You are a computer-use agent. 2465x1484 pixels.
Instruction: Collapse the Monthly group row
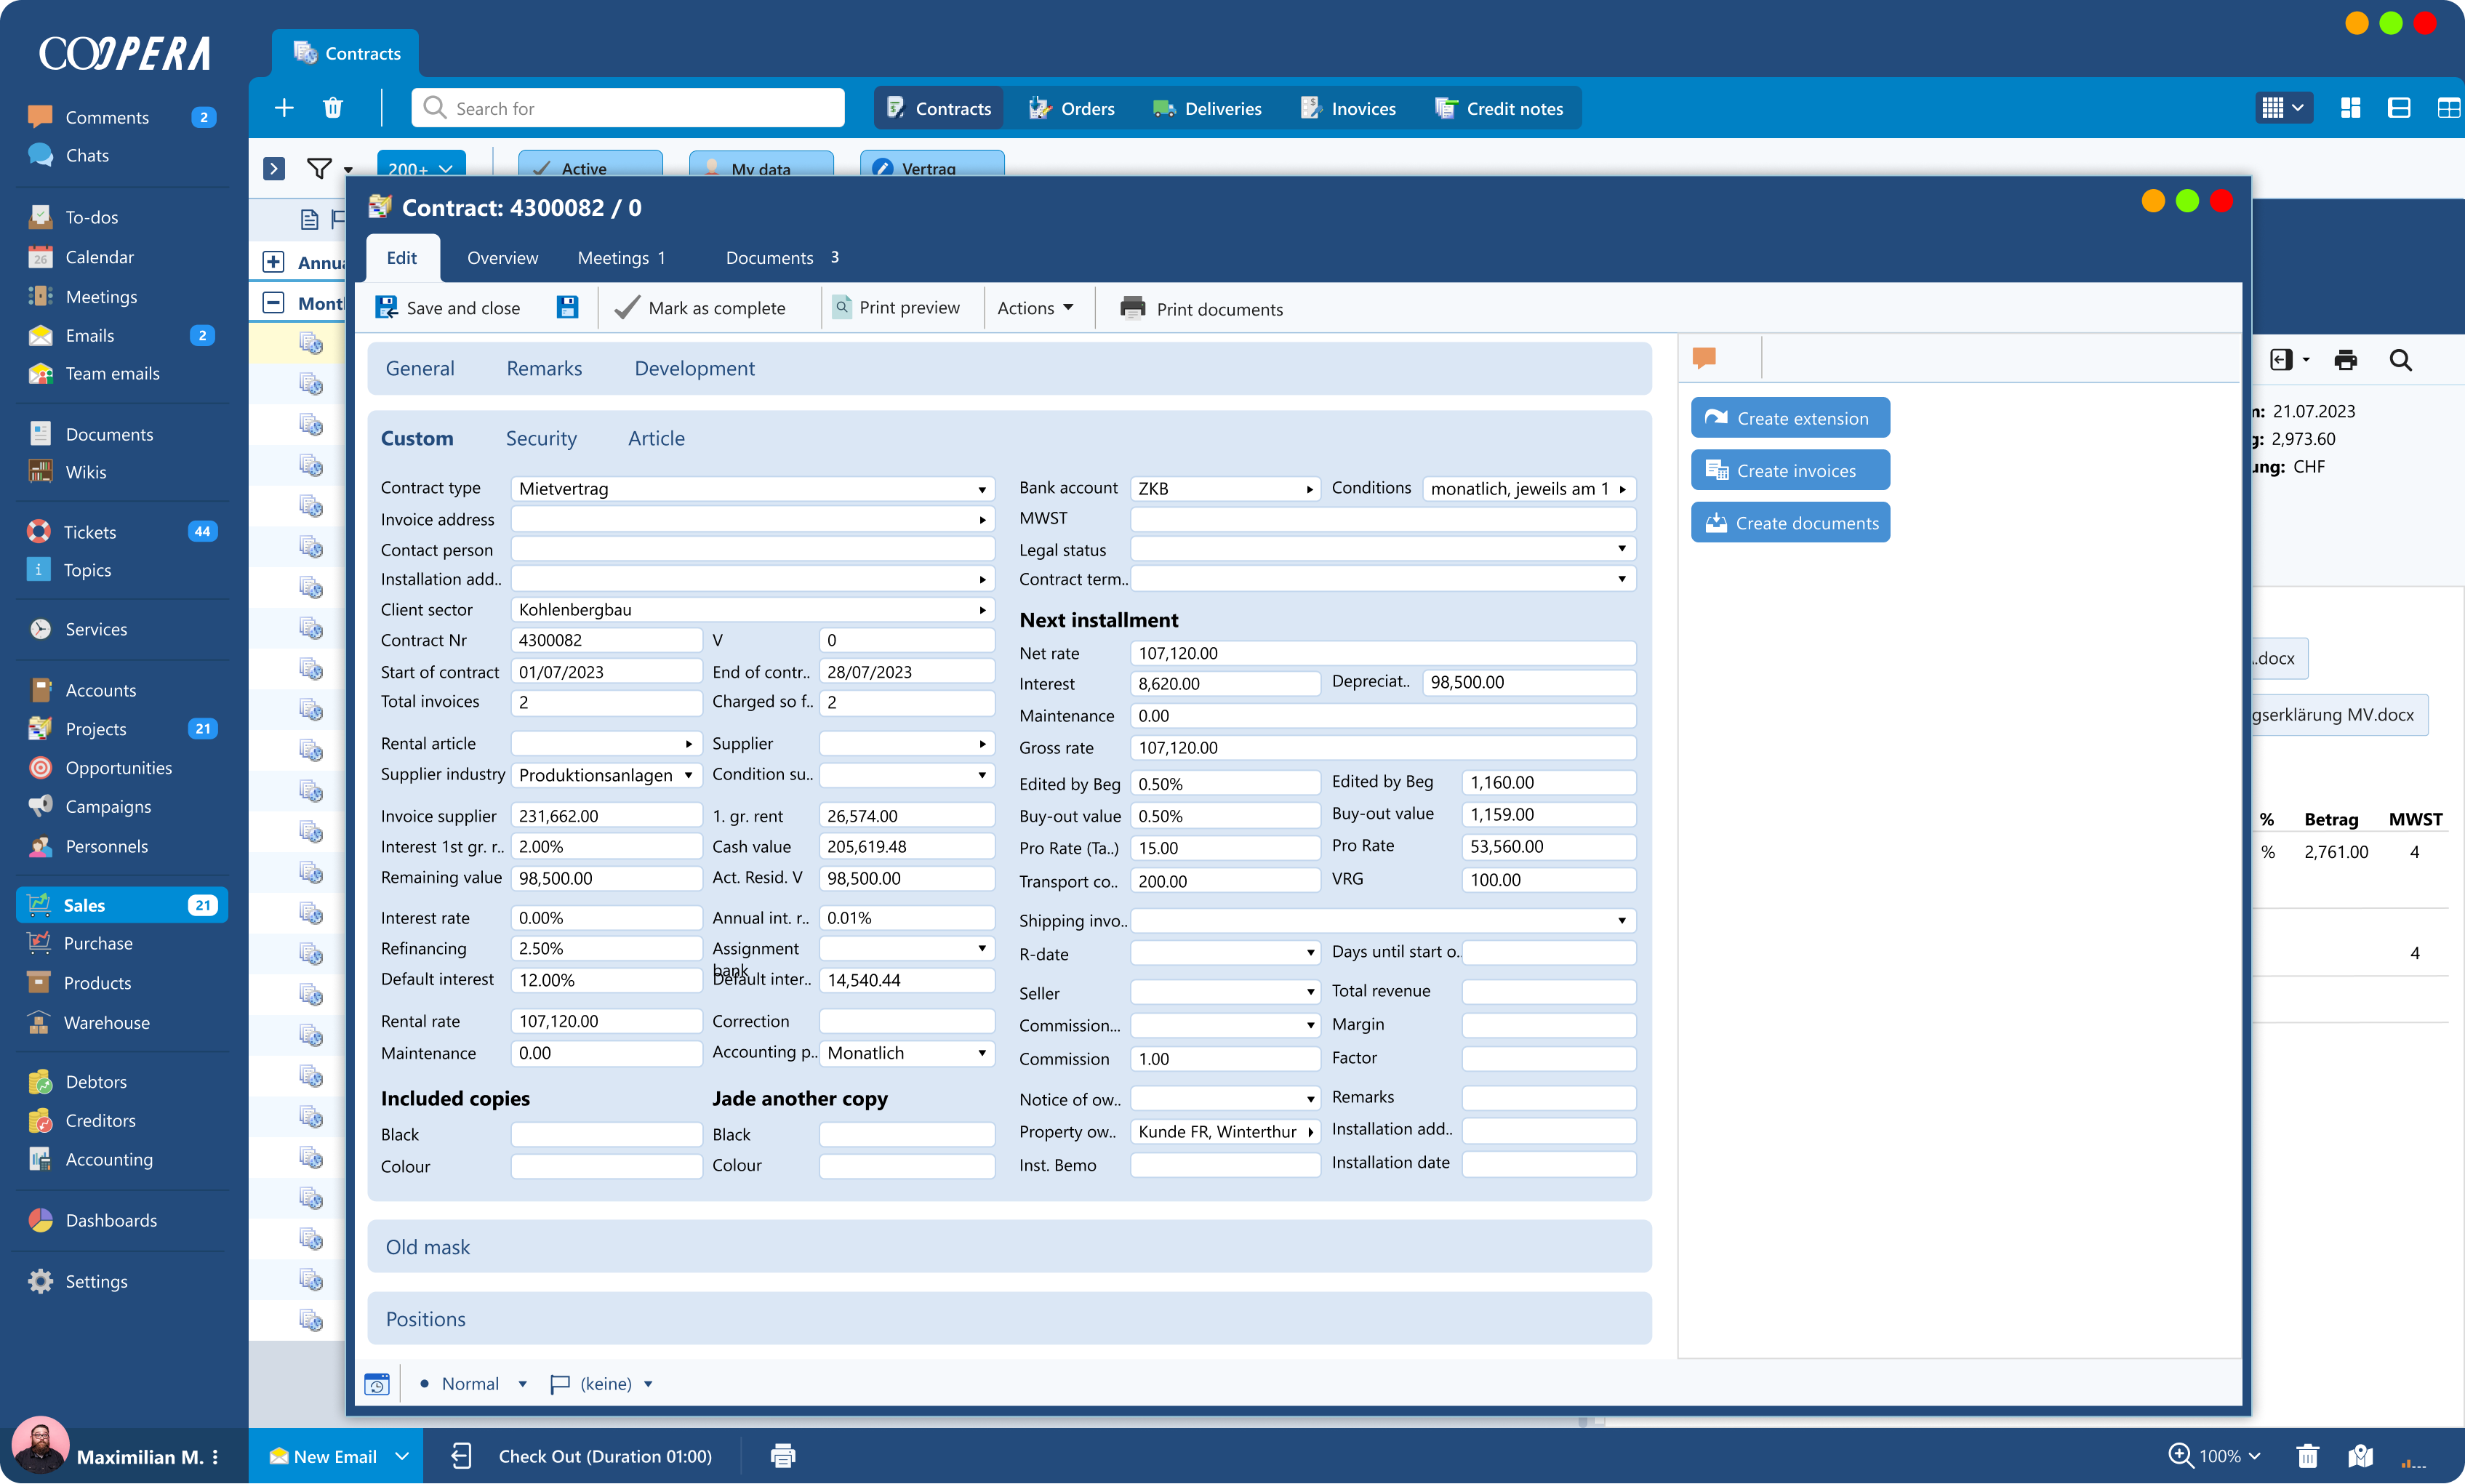point(273,303)
